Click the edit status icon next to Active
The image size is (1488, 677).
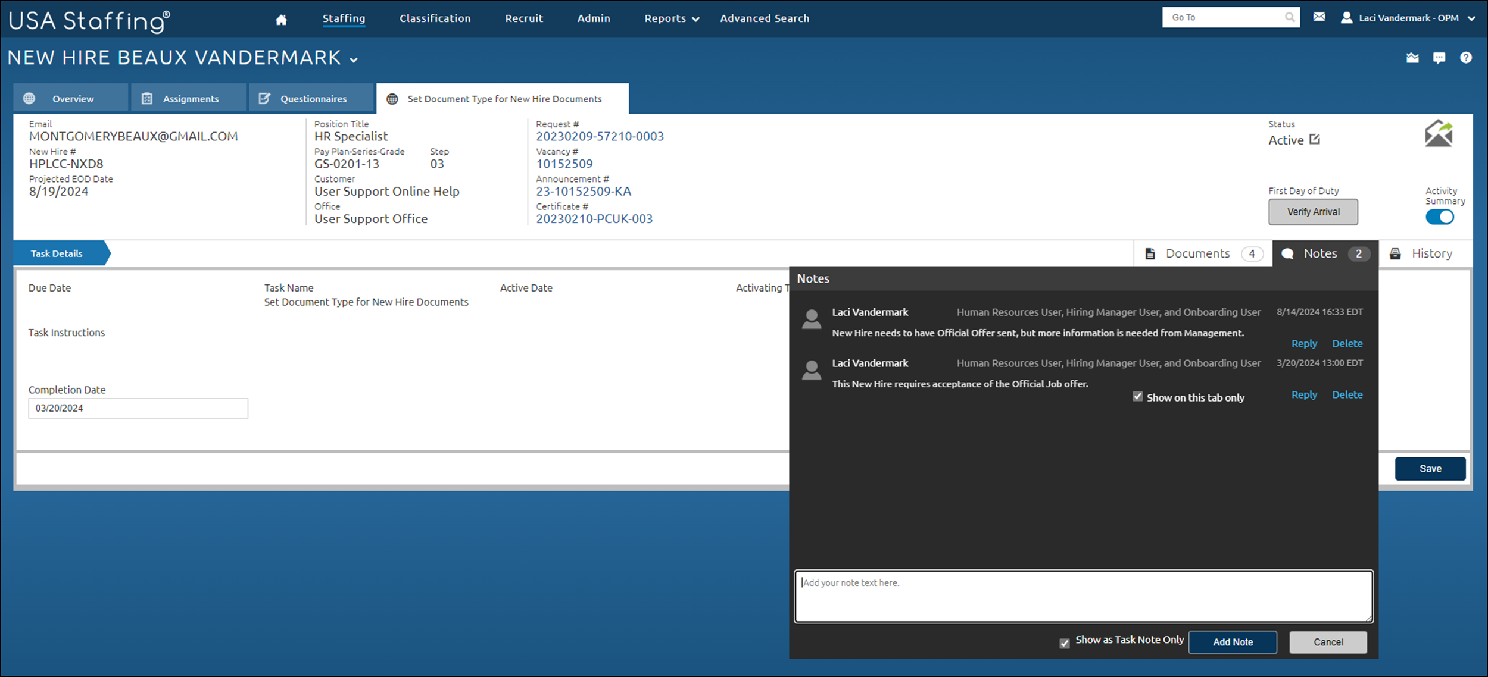pos(1315,140)
